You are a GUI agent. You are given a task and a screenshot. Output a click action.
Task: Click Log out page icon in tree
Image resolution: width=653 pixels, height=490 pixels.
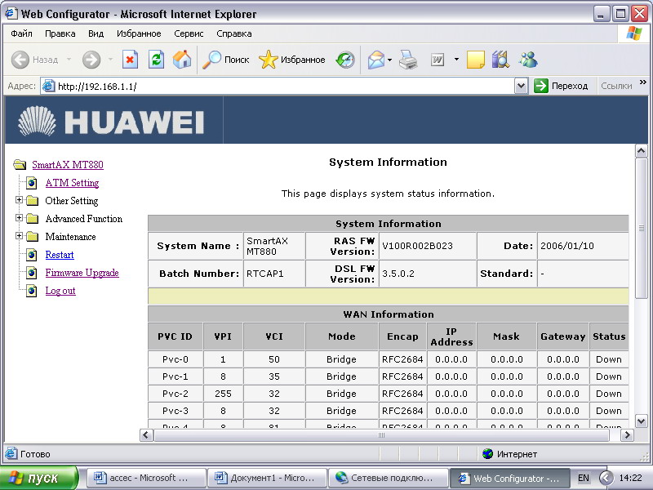click(x=31, y=291)
